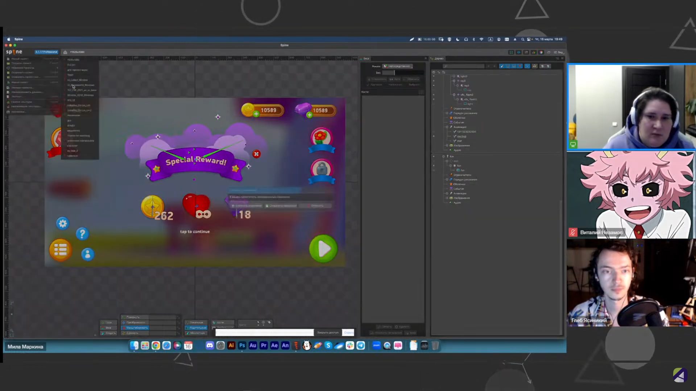Choose the Абсолютная axes mode
The width and height of the screenshot is (696, 391).
(196, 333)
